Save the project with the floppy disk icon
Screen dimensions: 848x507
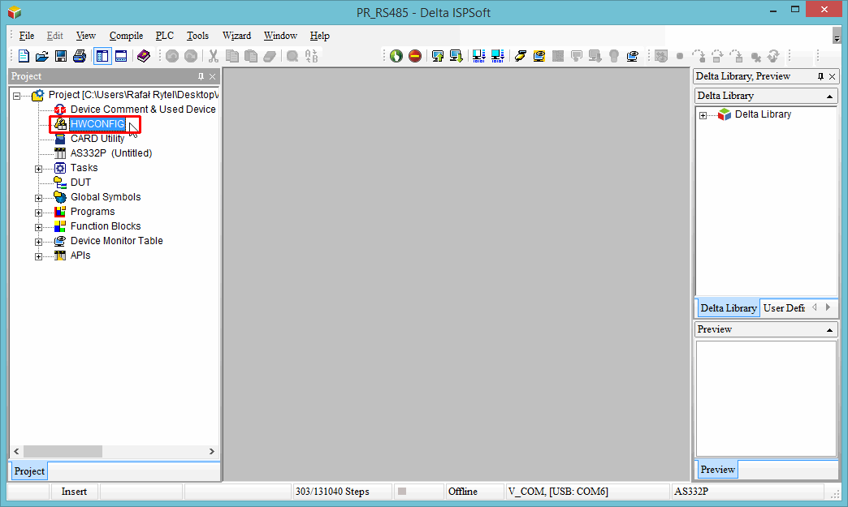tap(60, 56)
